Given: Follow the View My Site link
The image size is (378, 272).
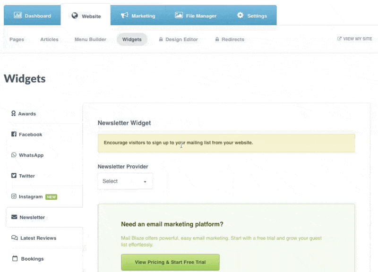Looking at the screenshot, I should coord(354,39).
